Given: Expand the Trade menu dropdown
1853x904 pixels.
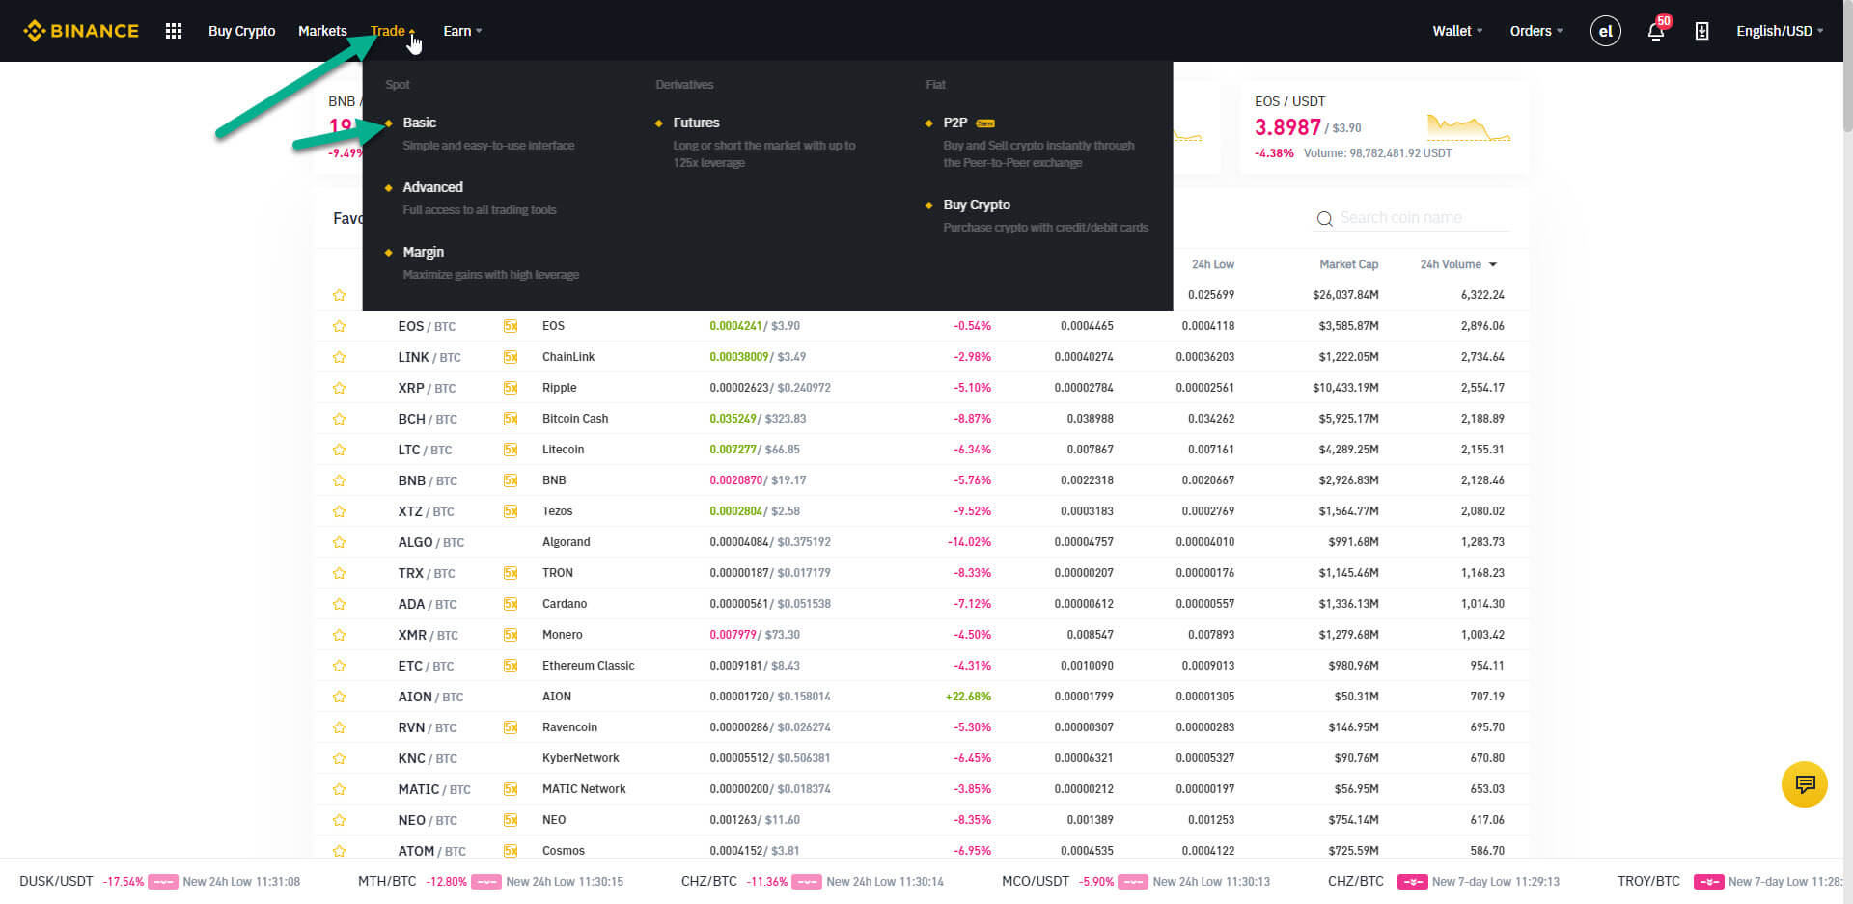Looking at the screenshot, I should pyautogui.click(x=393, y=31).
